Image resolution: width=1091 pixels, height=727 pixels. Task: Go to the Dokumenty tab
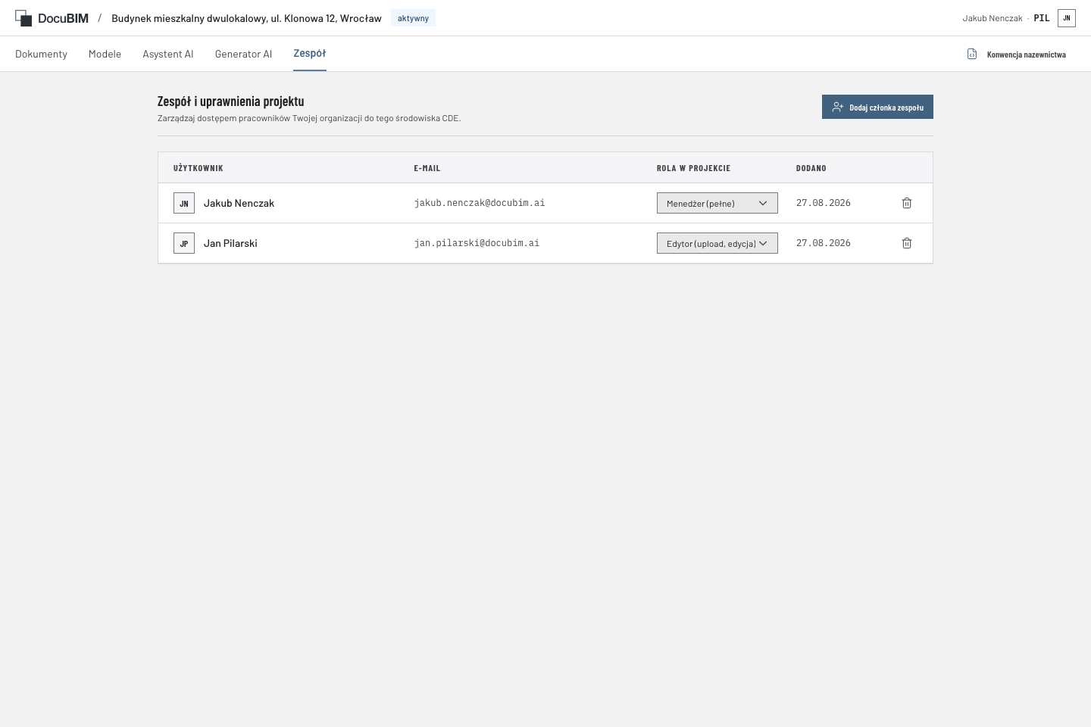point(41,54)
